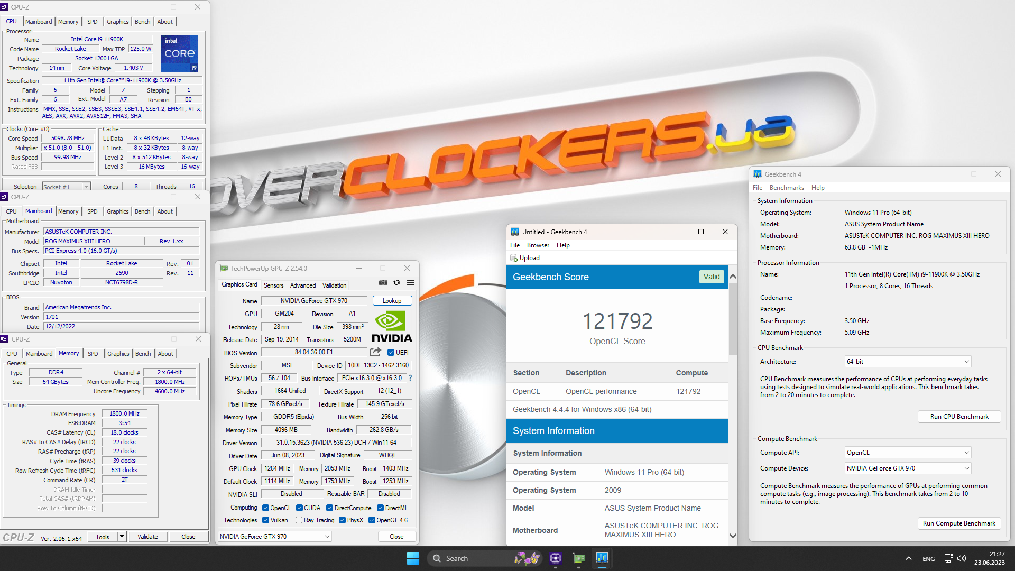Show hidden system tray icons chevron
This screenshot has height=571, width=1015.
tap(908, 558)
